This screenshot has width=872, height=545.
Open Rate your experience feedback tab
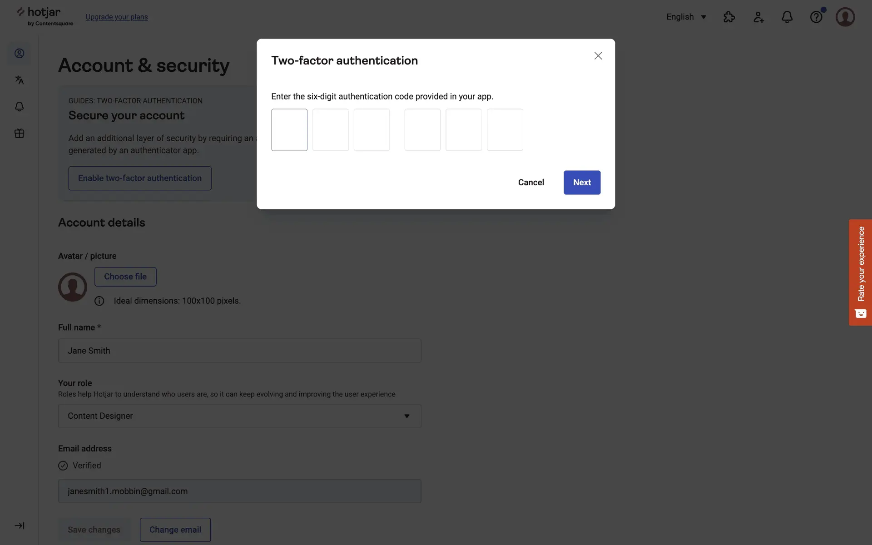point(860,272)
